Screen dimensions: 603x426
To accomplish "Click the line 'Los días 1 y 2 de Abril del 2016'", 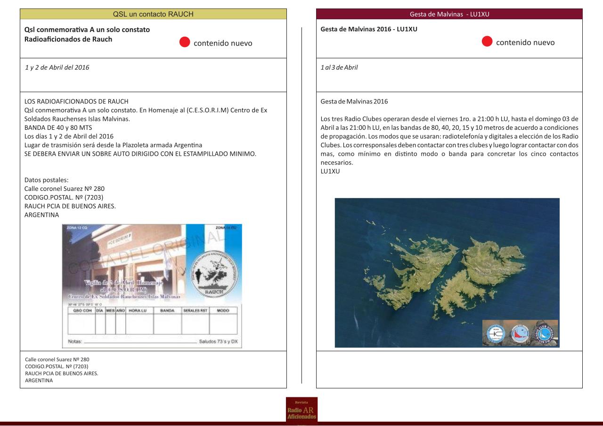I will pyautogui.click(x=69, y=136).
